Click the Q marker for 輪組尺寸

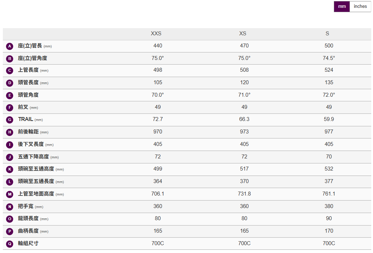(x=10, y=244)
